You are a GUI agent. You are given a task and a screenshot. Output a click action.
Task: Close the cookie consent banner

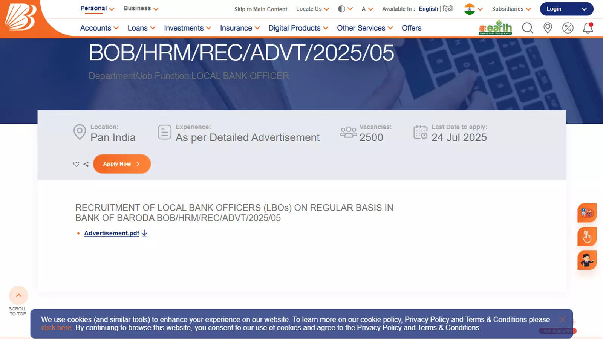coord(562,319)
